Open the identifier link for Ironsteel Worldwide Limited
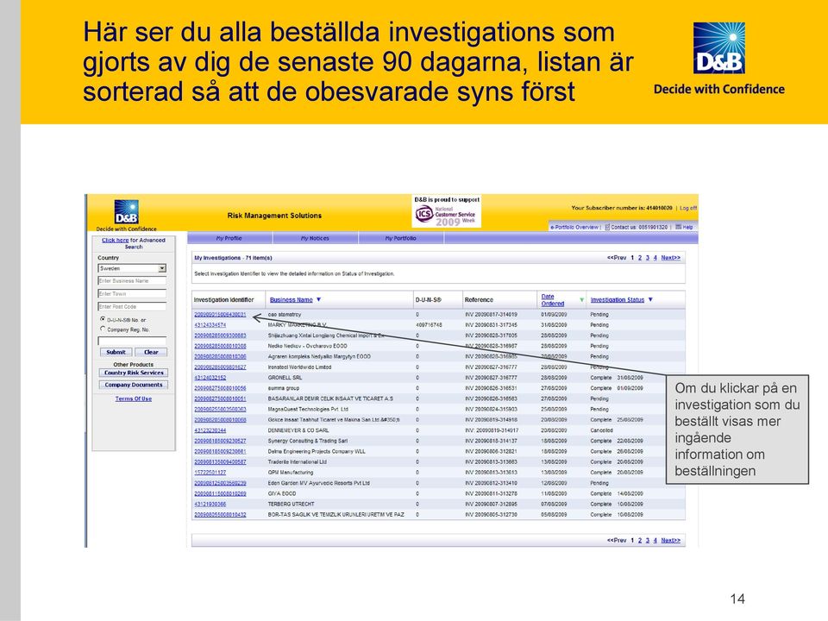The width and height of the screenshot is (828, 621). (x=220, y=367)
